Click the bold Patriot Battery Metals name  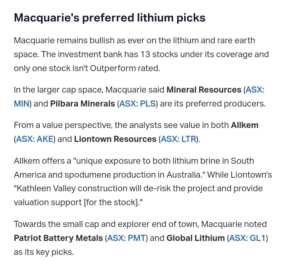pos(58,238)
